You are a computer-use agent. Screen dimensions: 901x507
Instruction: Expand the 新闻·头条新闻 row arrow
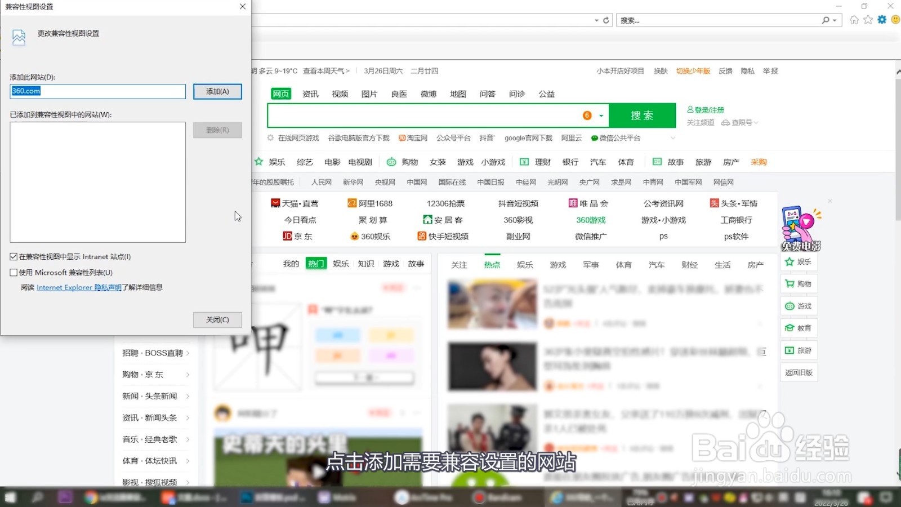188,396
